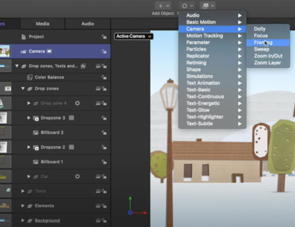
Task: Click the behavior gear icon on Car row
Action: tap(77, 176)
